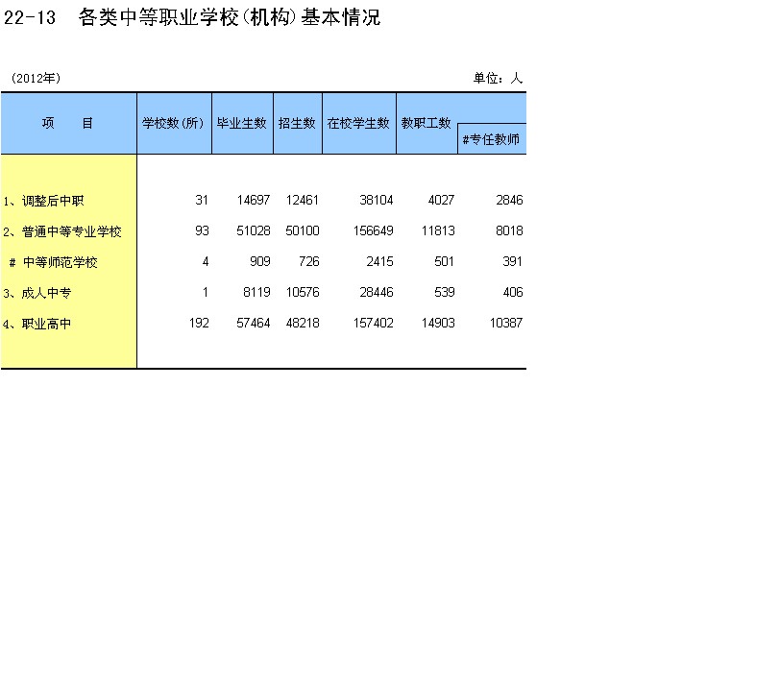
Task: Select cell with value 11813
Action: [x=438, y=230]
